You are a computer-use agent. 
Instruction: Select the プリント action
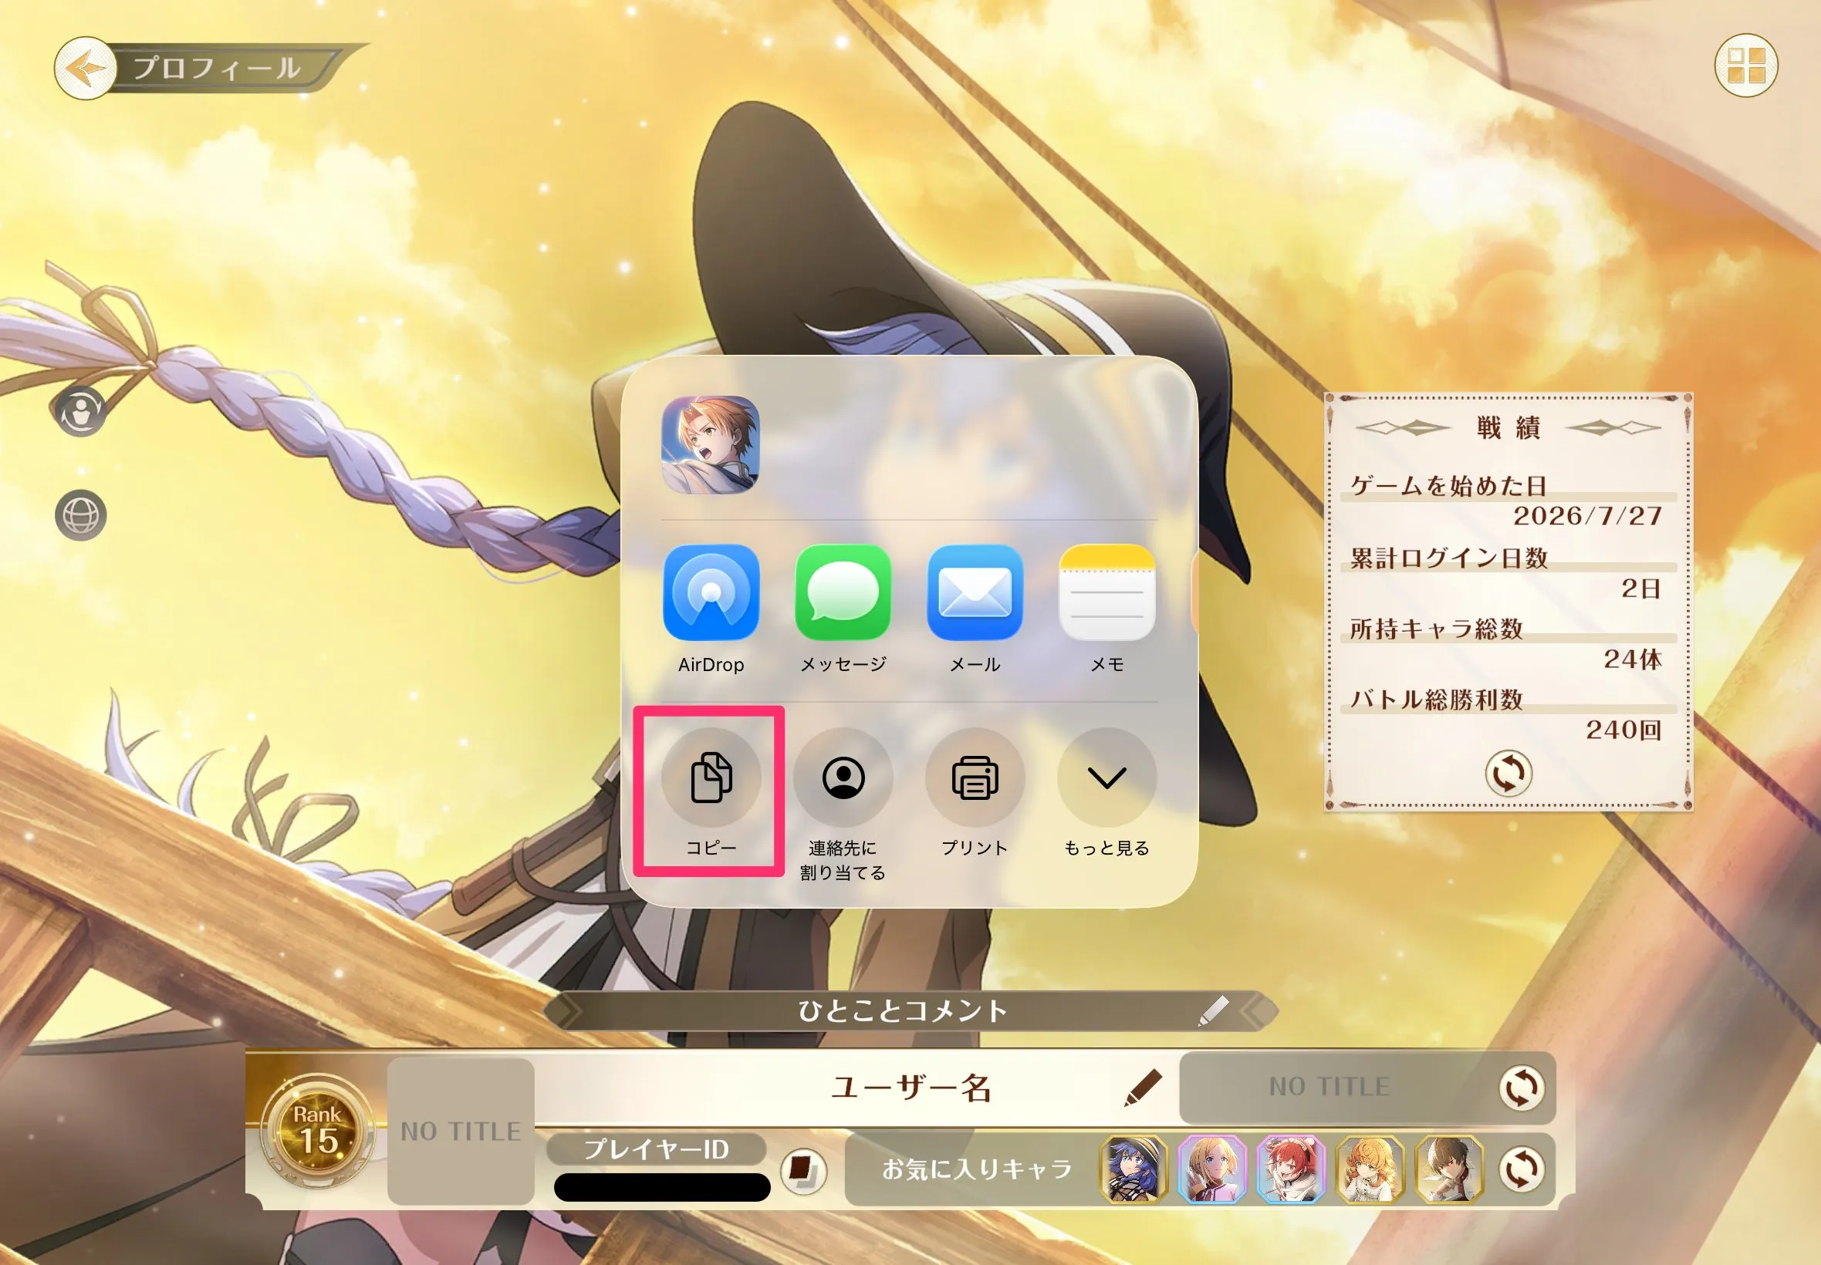click(975, 791)
